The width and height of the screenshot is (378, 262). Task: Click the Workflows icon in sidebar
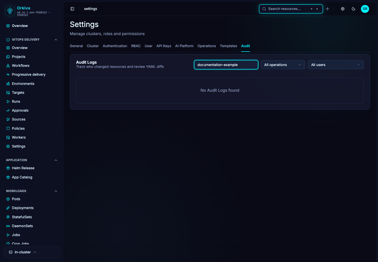[8, 66]
